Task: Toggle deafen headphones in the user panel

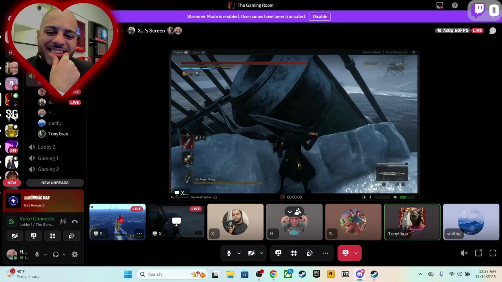Action: click(56, 255)
